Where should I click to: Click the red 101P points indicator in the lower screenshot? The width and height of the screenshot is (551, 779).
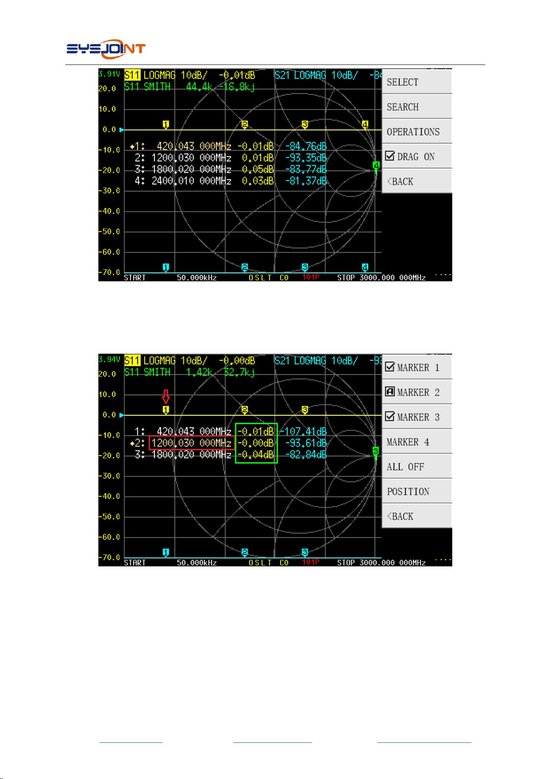click(311, 562)
